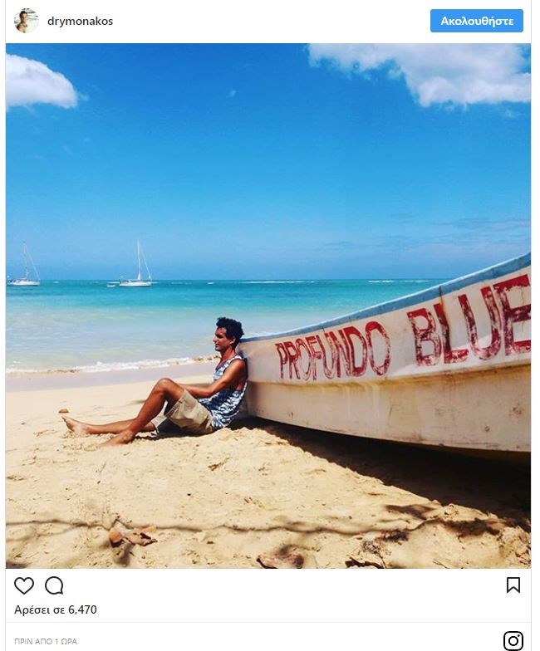The width and height of the screenshot is (540, 651).
Task: Click the large cloud in the upper right
Action: pyautogui.click(x=420, y=73)
